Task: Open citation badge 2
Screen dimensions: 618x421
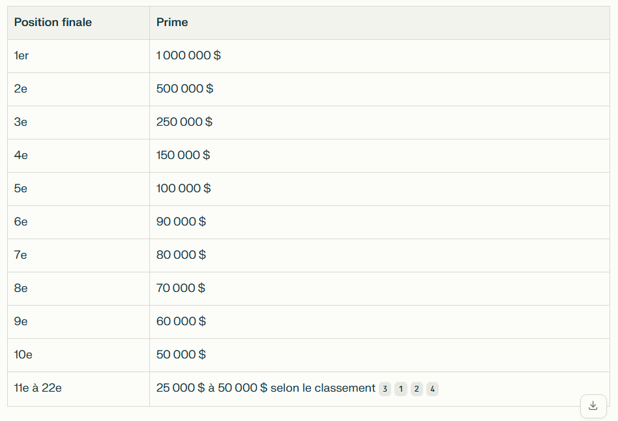Action: pyautogui.click(x=416, y=389)
